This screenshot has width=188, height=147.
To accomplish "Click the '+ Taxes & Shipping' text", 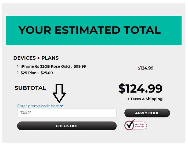I will tap(145, 99).
